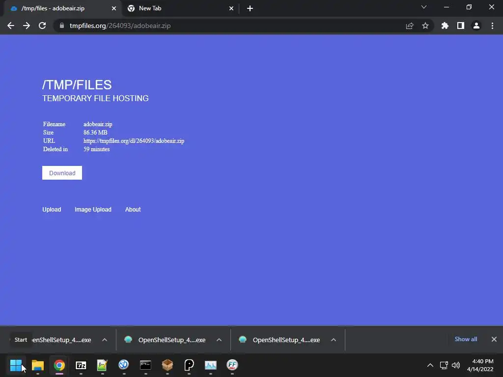The image size is (503, 377).
Task: Go forward in browser history
Action: point(27,26)
